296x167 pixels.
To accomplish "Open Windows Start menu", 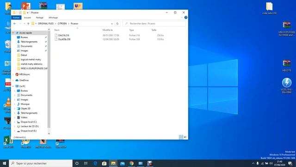I will click(x=4, y=163).
